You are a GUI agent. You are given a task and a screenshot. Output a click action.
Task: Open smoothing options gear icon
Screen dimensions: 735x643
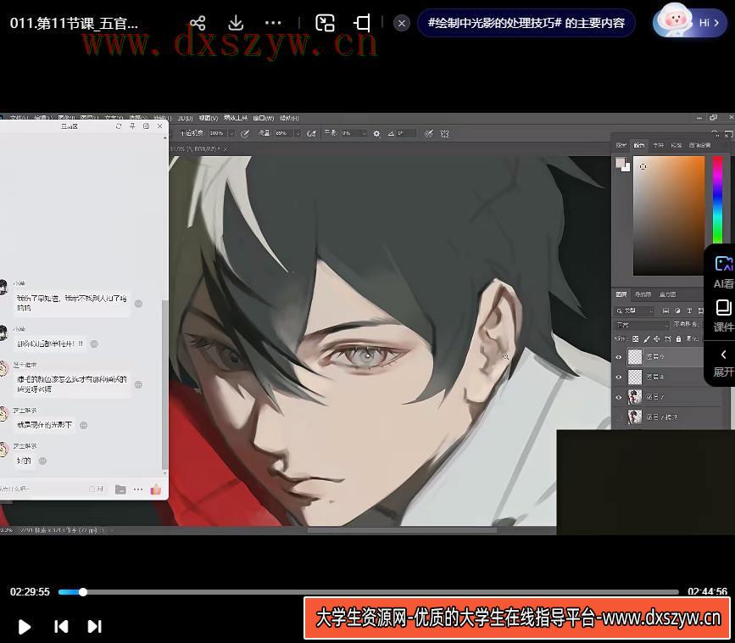click(x=376, y=134)
